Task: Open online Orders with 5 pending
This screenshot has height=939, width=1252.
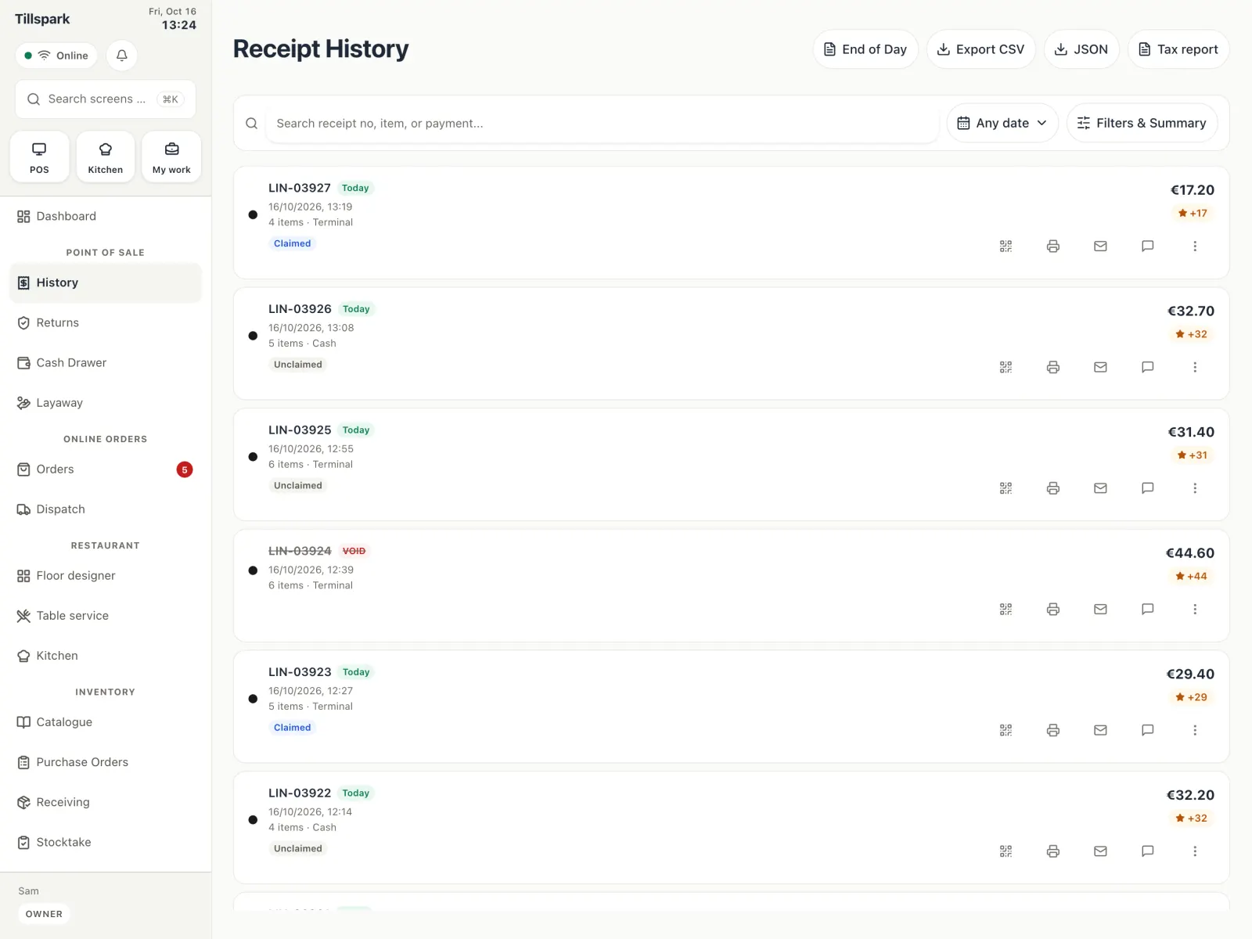Action: 106,469
